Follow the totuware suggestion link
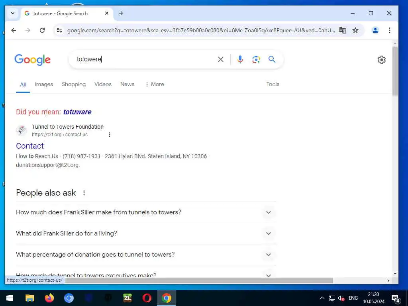 [x=77, y=112]
